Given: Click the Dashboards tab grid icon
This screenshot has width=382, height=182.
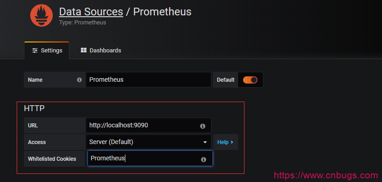Looking at the screenshot, I should 83,51.
